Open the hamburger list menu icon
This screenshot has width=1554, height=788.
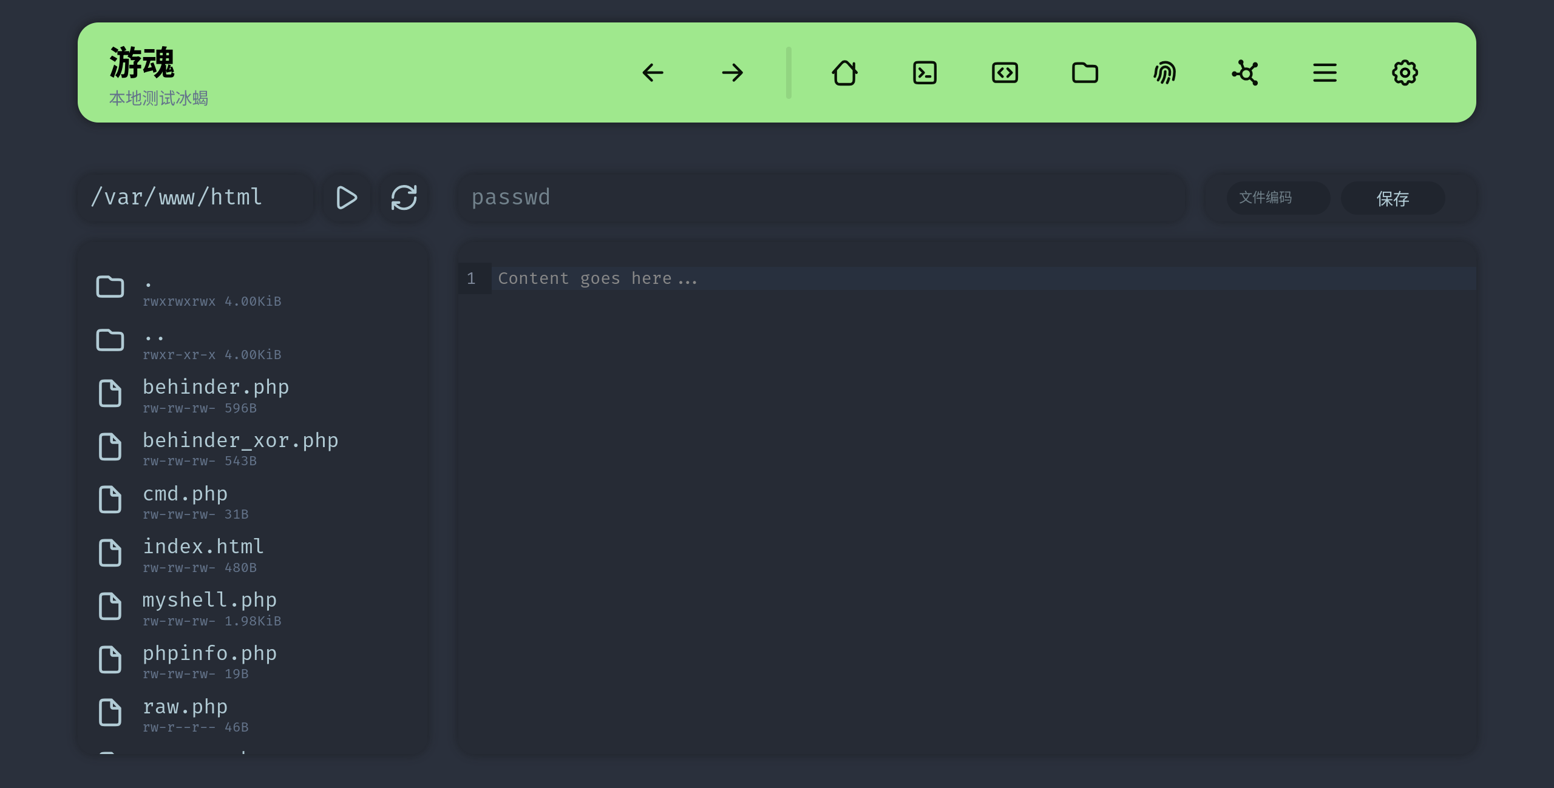[1325, 73]
